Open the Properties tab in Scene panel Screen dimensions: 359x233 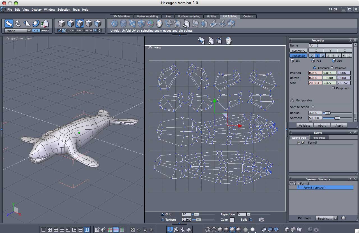319,138
